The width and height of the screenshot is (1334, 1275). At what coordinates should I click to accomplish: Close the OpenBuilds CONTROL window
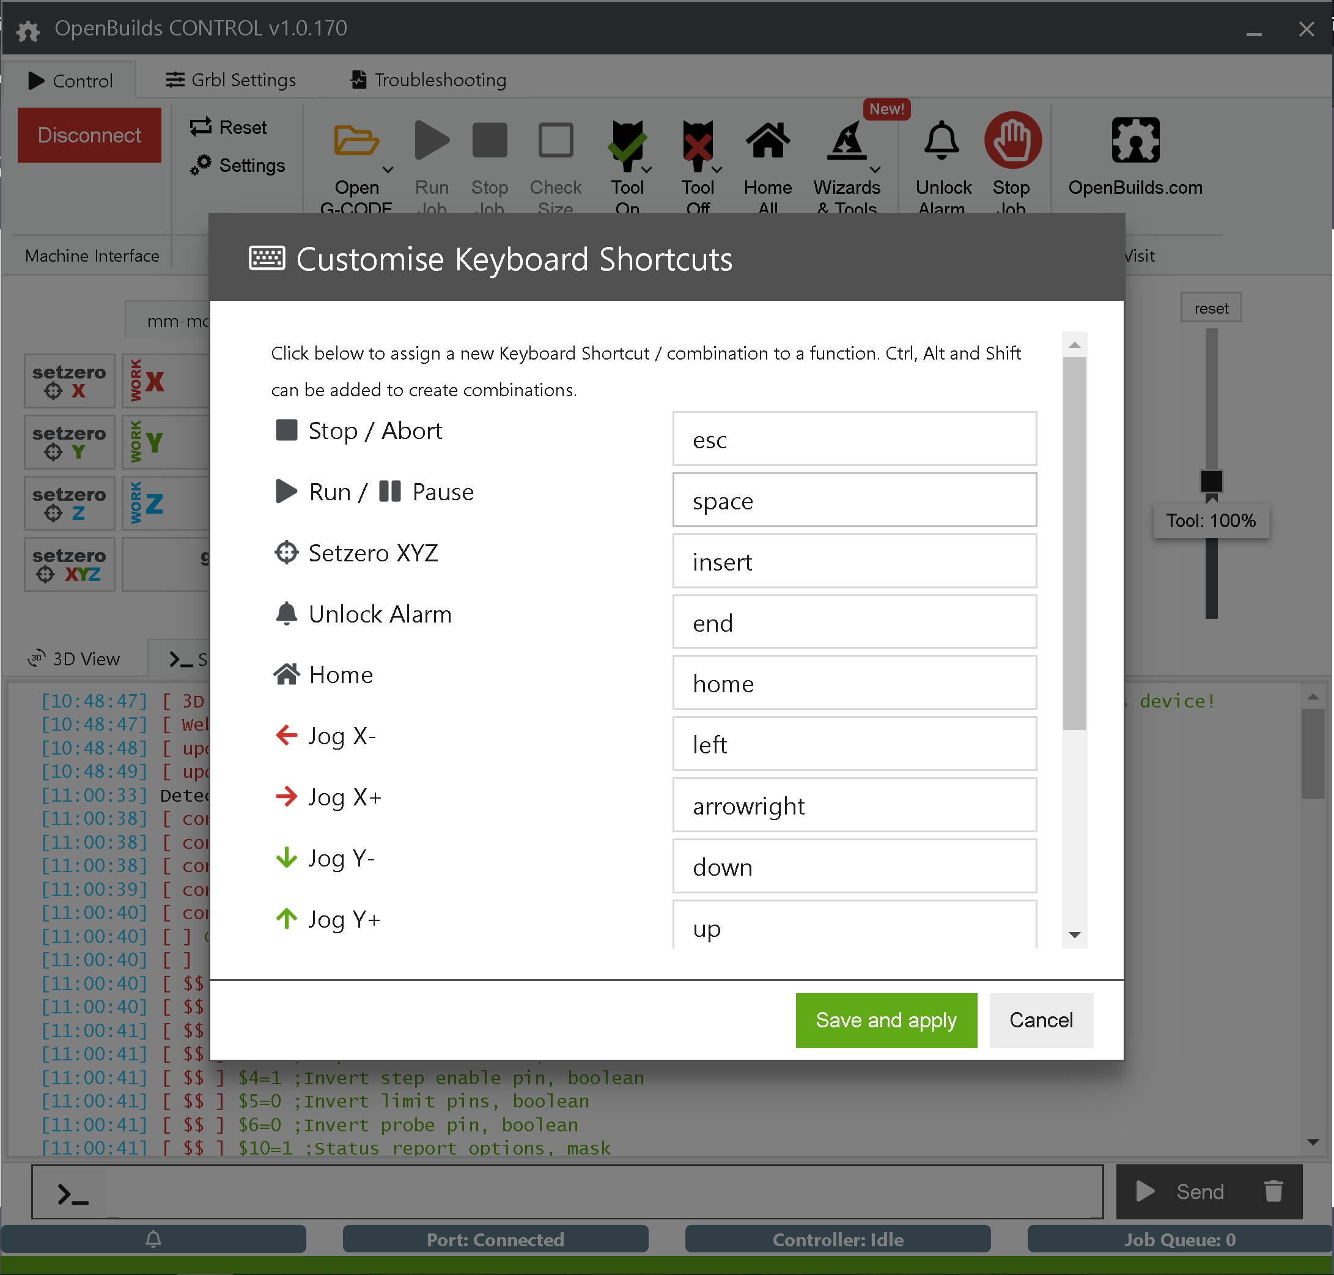click(x=1305, y=29)
